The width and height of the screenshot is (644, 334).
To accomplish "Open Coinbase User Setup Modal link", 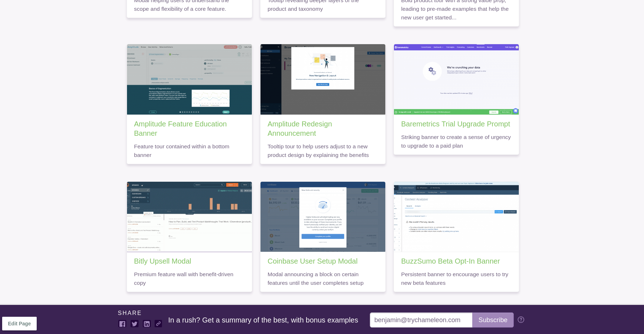I will (x=312, y=261).
